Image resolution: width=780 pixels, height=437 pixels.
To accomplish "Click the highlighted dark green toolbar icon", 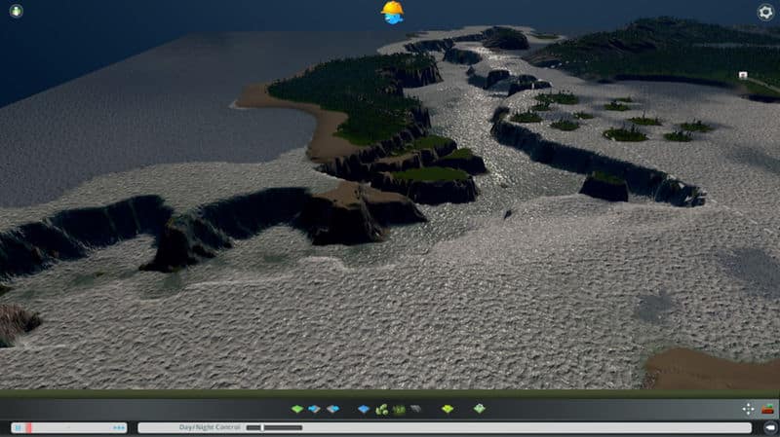I will pyautogui.click(x=399, y=410).
